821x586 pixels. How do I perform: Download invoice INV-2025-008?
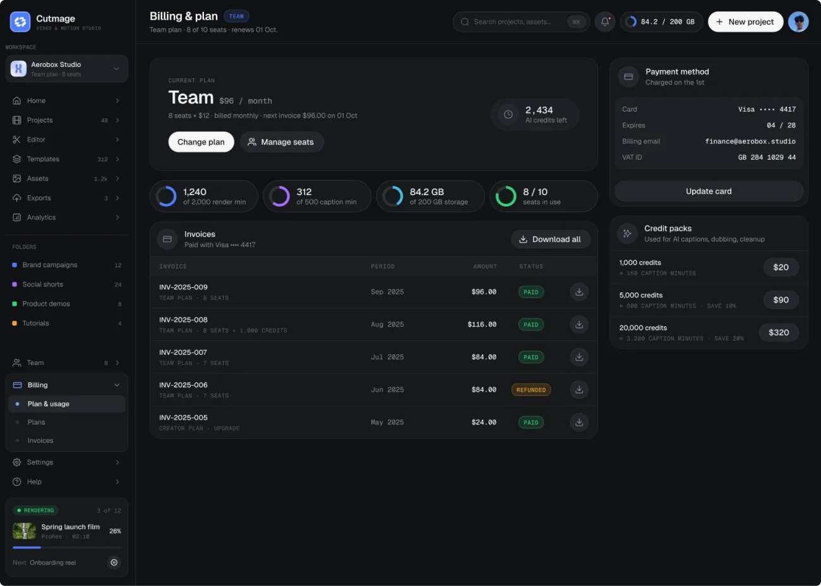[579, 325]
